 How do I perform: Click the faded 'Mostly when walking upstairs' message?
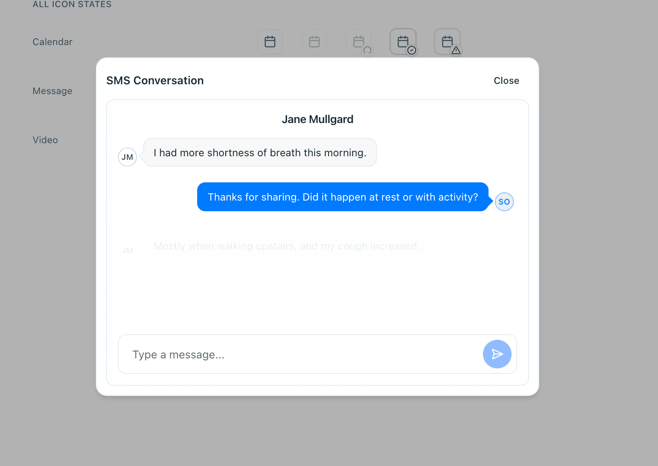click(x=287, y=246)
